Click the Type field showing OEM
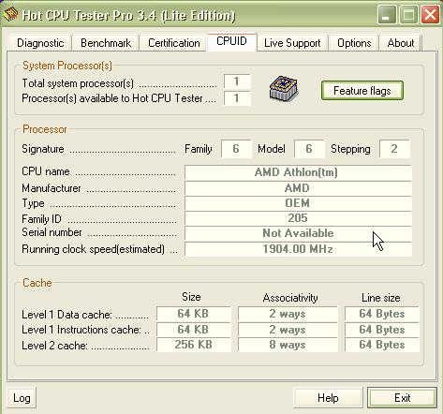Image resolution: width=443 pixels, height=414 pixels. pos(298,203)
